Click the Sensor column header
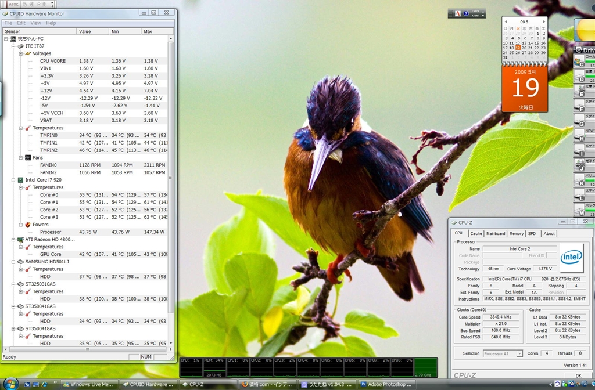The image size is (595, 390). pyautogui.click(x=40, y=31)
